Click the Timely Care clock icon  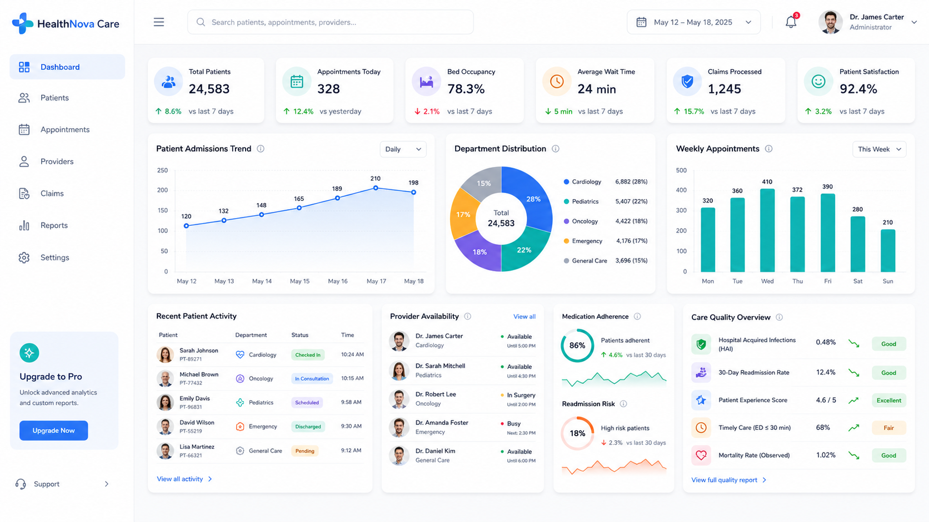(x=701, y=428)
